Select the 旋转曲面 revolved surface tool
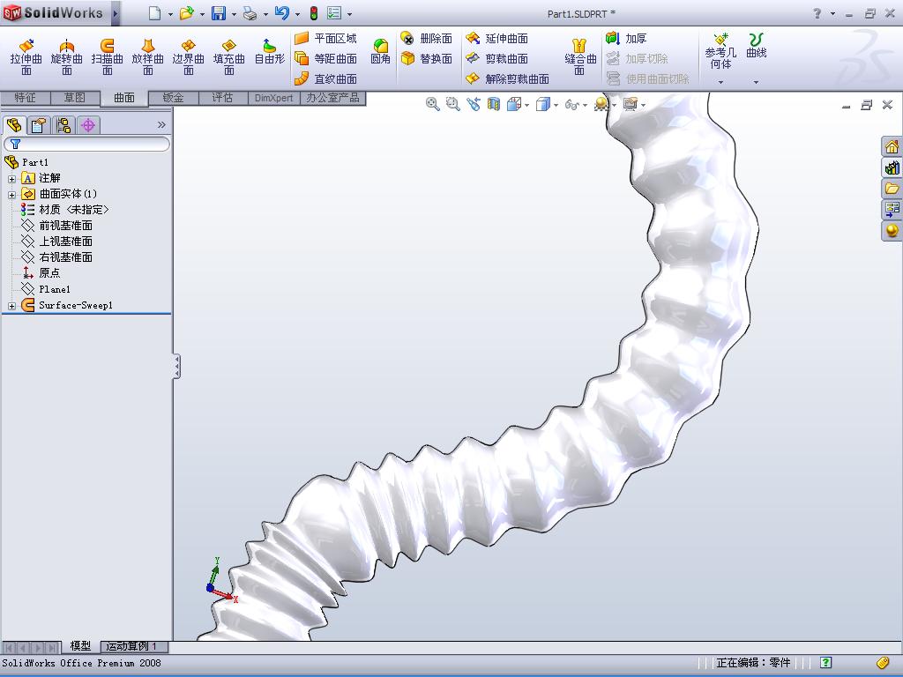Viewport: 903px width, 677px height. [67, 56]
